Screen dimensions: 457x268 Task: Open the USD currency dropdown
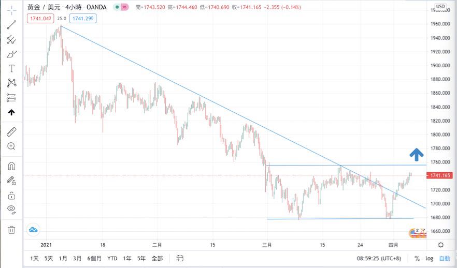click(x=440, y=7)
